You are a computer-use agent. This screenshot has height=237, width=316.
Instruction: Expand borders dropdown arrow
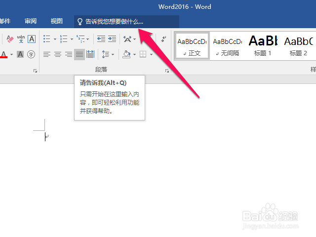coord(152,54)
